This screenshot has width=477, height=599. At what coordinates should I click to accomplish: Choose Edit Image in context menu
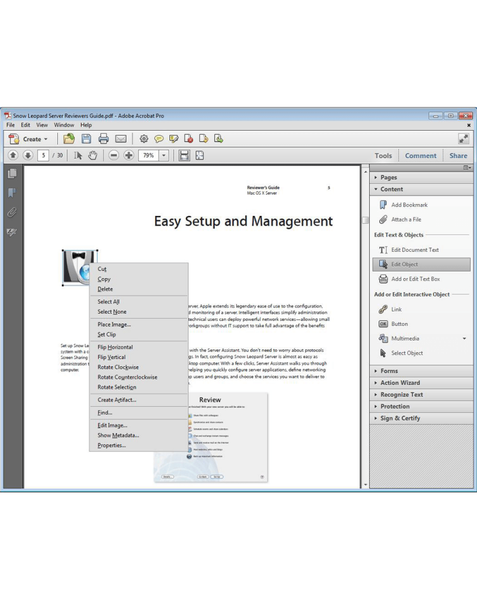pyautogui.click(x=139, y=425)
